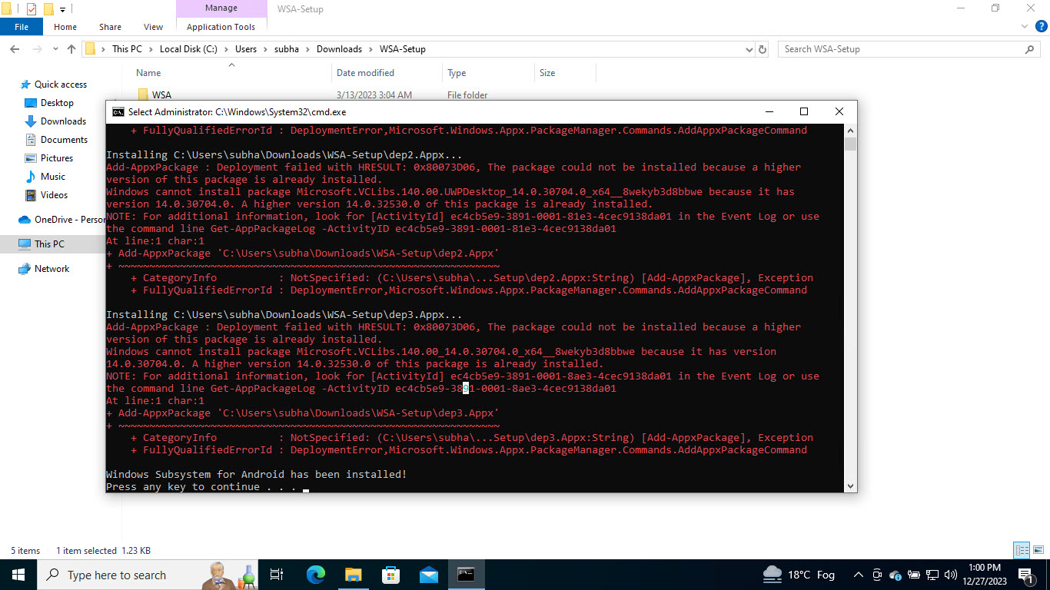Launch the Microsoft Store from the taskbar

pos(390,574)
